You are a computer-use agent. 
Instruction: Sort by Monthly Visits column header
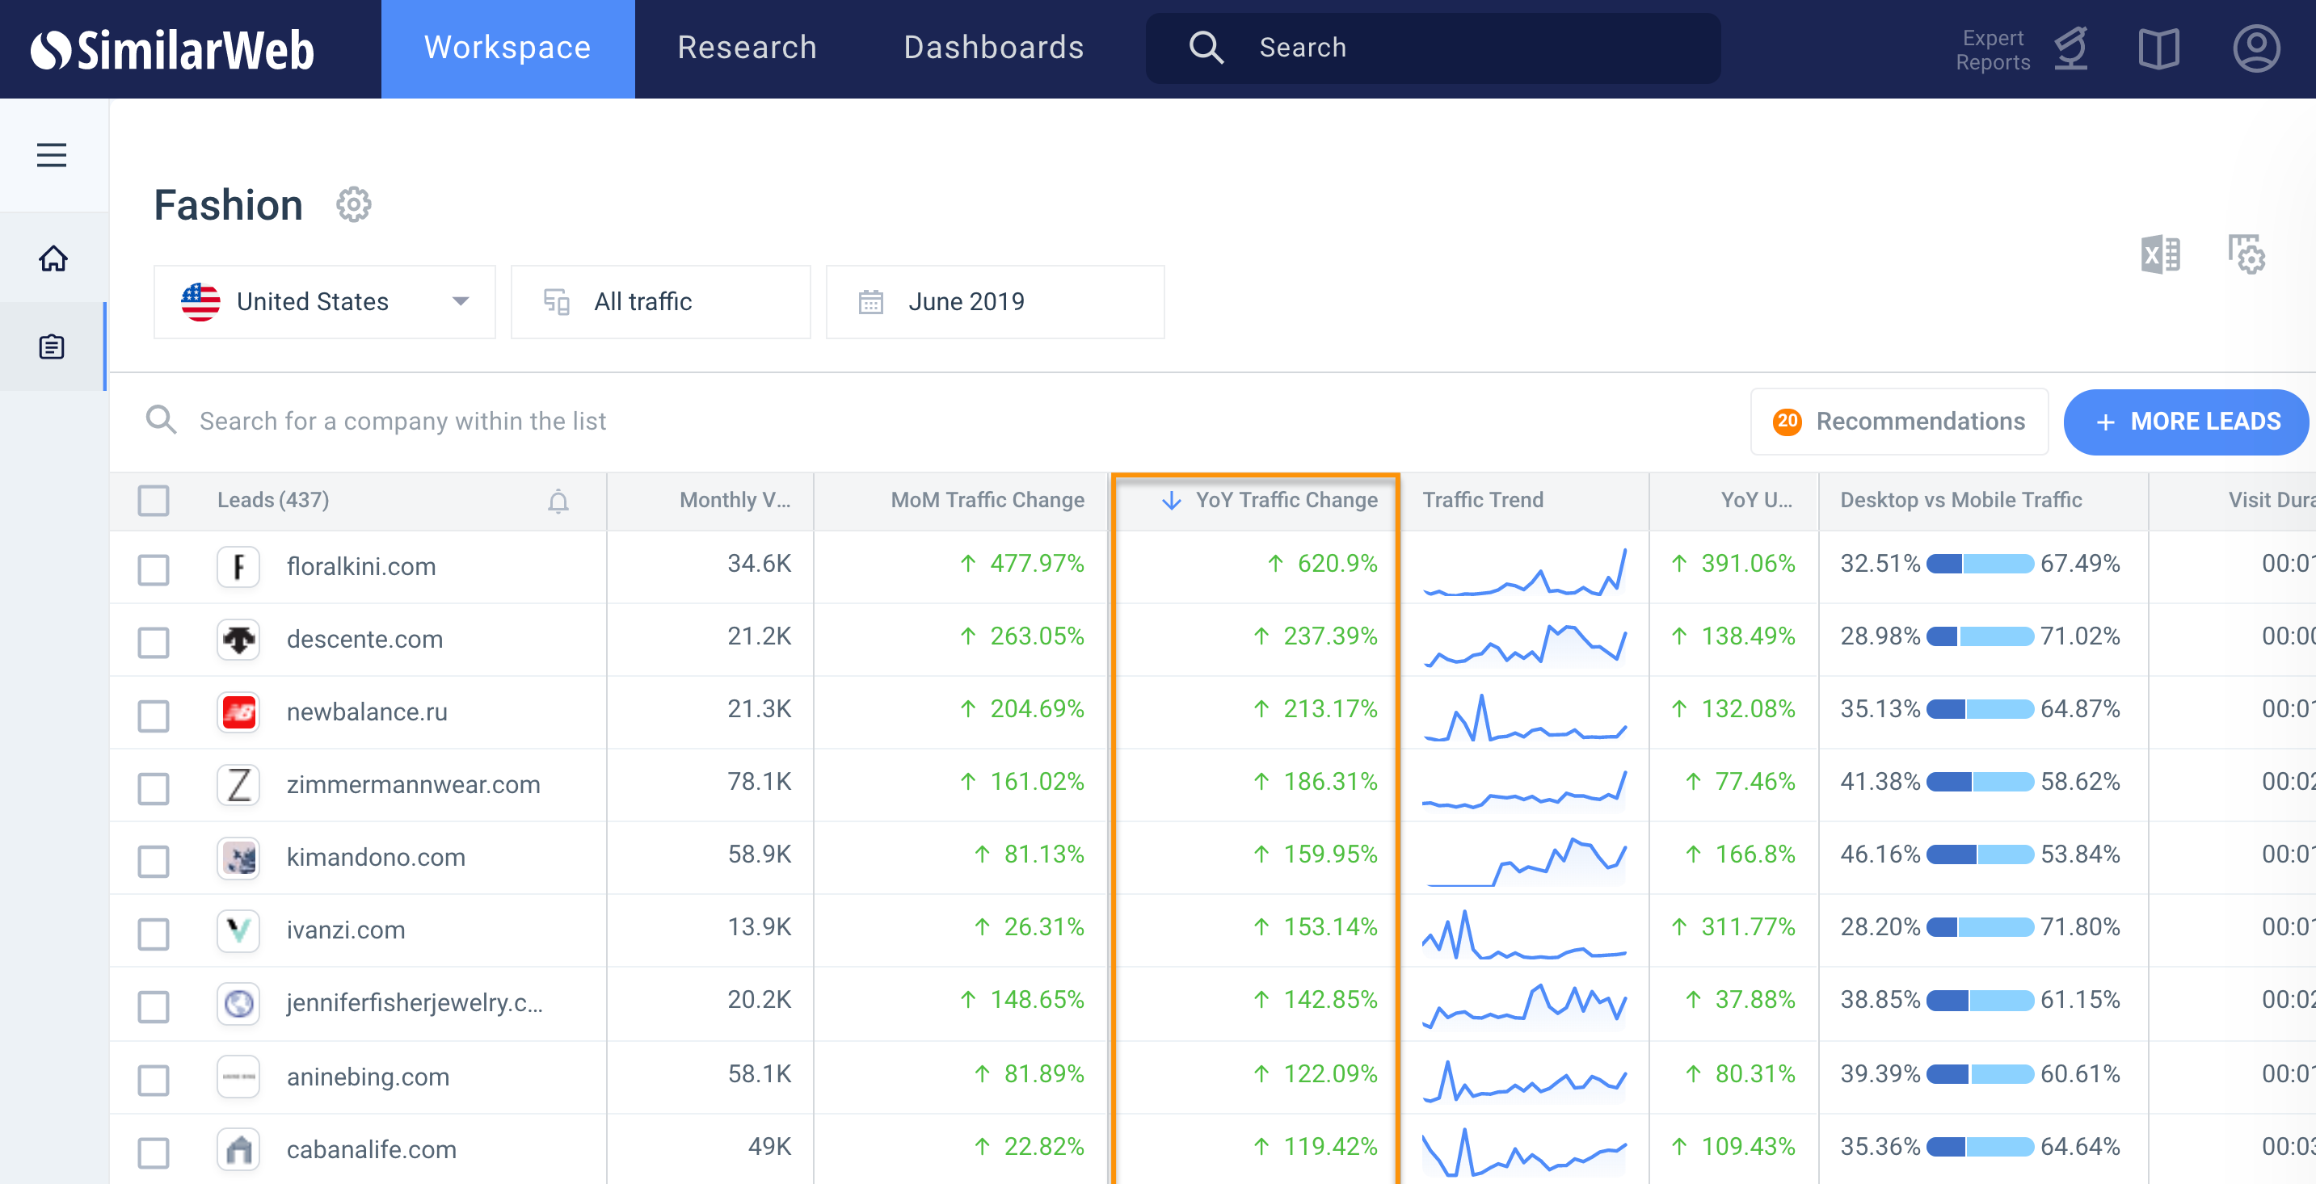(x=735, y=501)
